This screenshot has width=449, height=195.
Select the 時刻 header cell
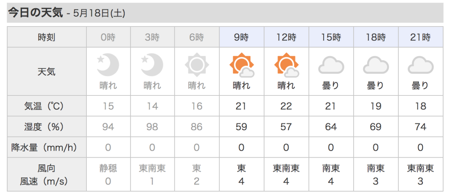(x=47, y=37)
